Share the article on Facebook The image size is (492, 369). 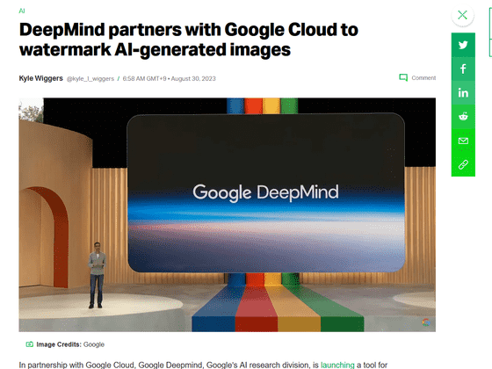click(463, 69)
